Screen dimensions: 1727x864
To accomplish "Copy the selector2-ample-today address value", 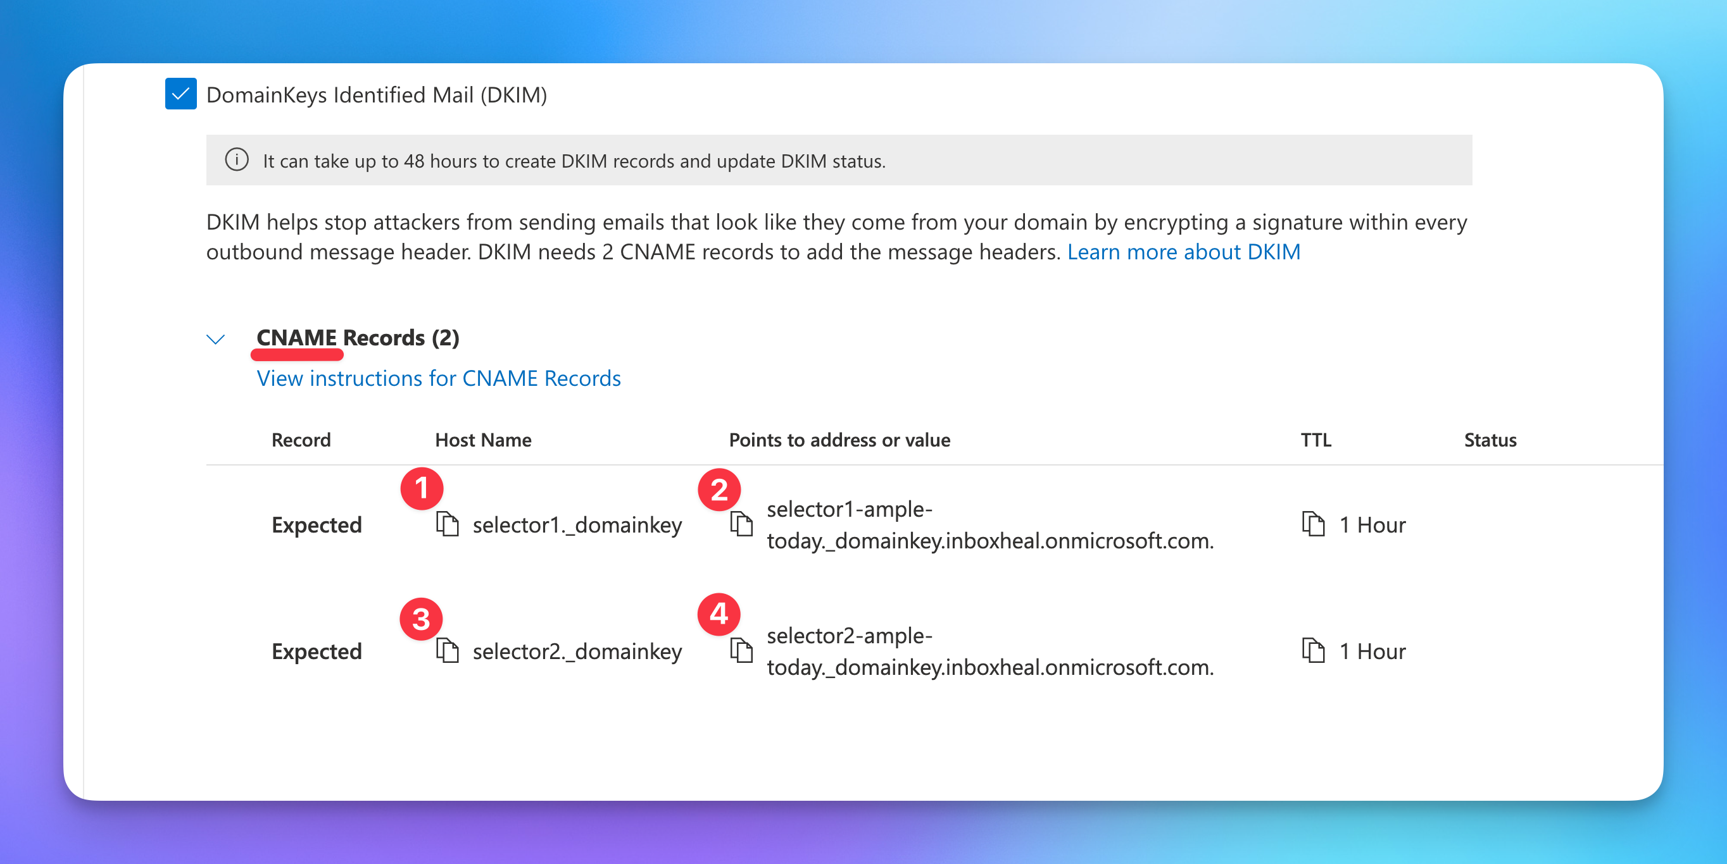I will 741,650.
